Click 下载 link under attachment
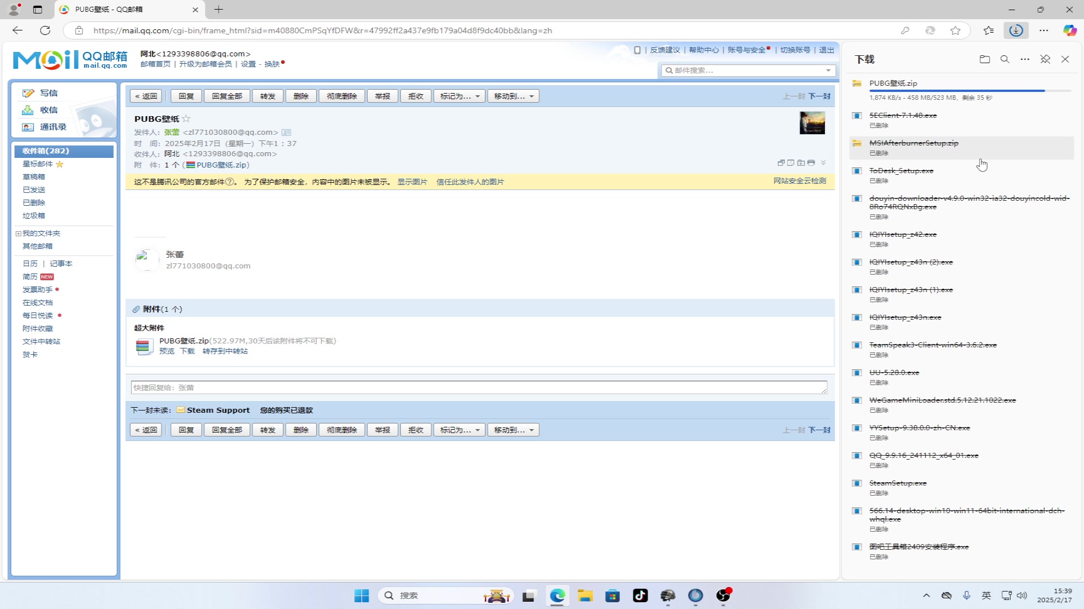 point(187,351)
